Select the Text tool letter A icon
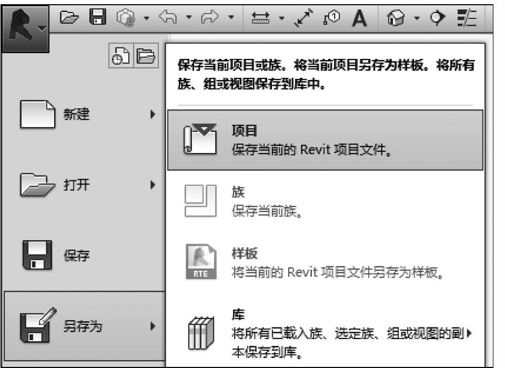The image size is (505, 368). click(359, 18)
